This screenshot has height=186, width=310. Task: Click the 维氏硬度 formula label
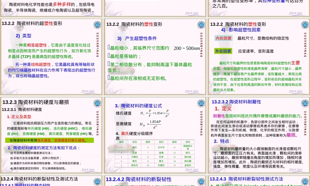click(x=124, y=113)
